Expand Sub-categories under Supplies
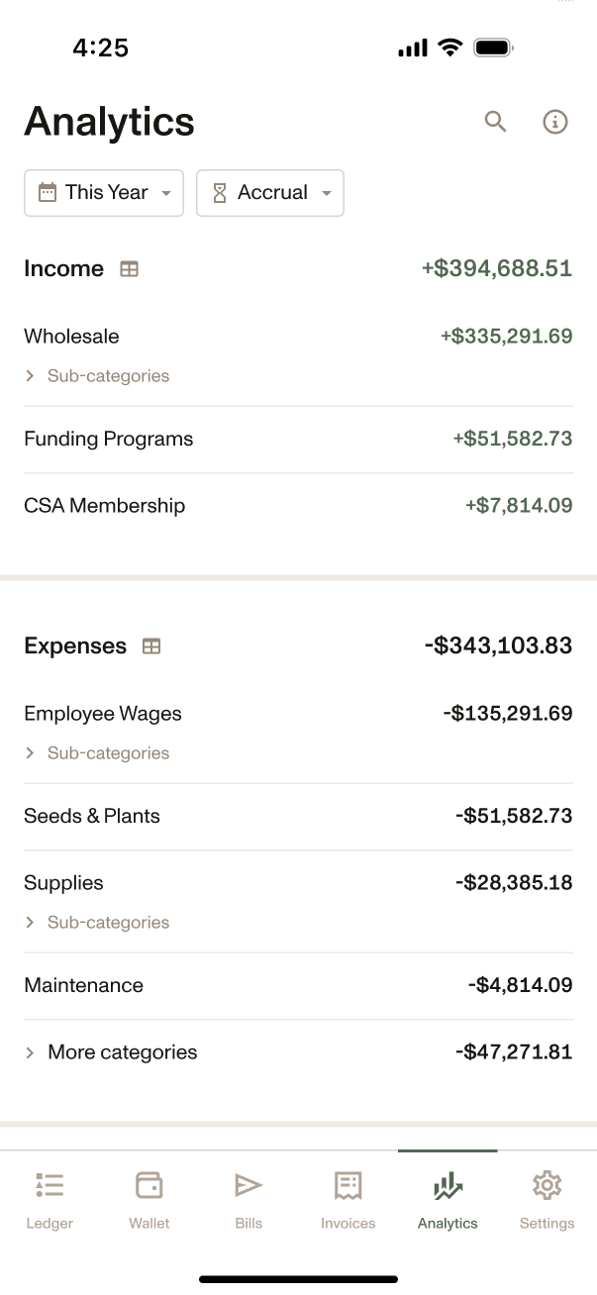Viewport: 597px width, 1295px height. tap(97, 923)
